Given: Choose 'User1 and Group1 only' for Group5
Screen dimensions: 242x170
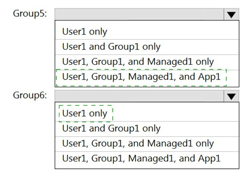Looking at the screenshot, I should [x=111, y=46].
